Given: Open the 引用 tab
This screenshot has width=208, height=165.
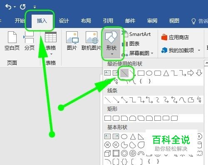Looking at the screenshot, I should pos(108,21).
